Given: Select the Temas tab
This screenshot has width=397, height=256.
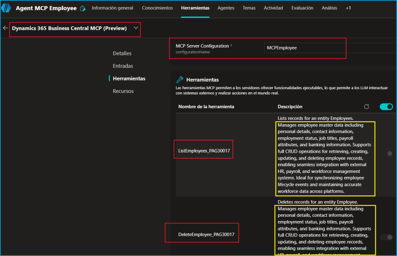Looking at the screenshot, I should (249, 8).
